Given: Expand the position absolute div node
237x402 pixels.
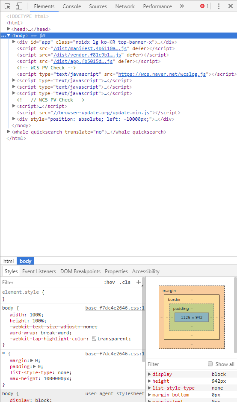Looking at the screenshot, I should click(x=14, y=119).
